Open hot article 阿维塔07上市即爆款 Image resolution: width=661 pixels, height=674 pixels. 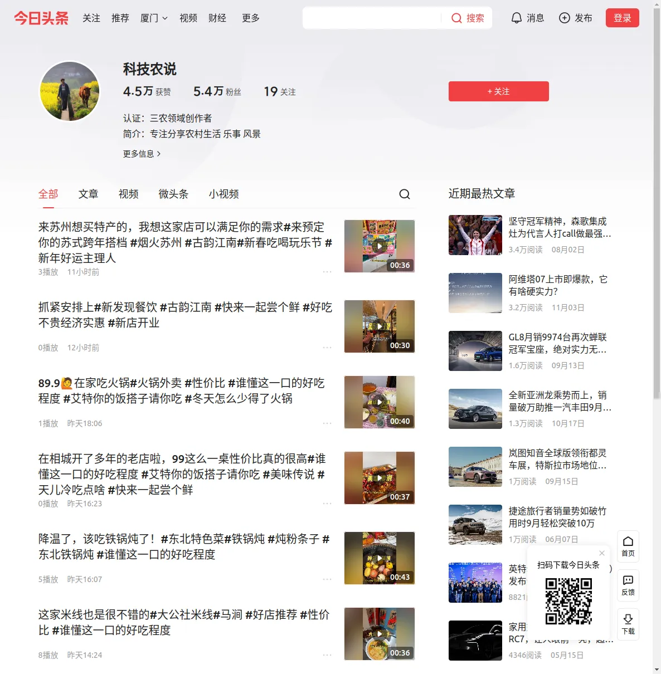(558, 285)
